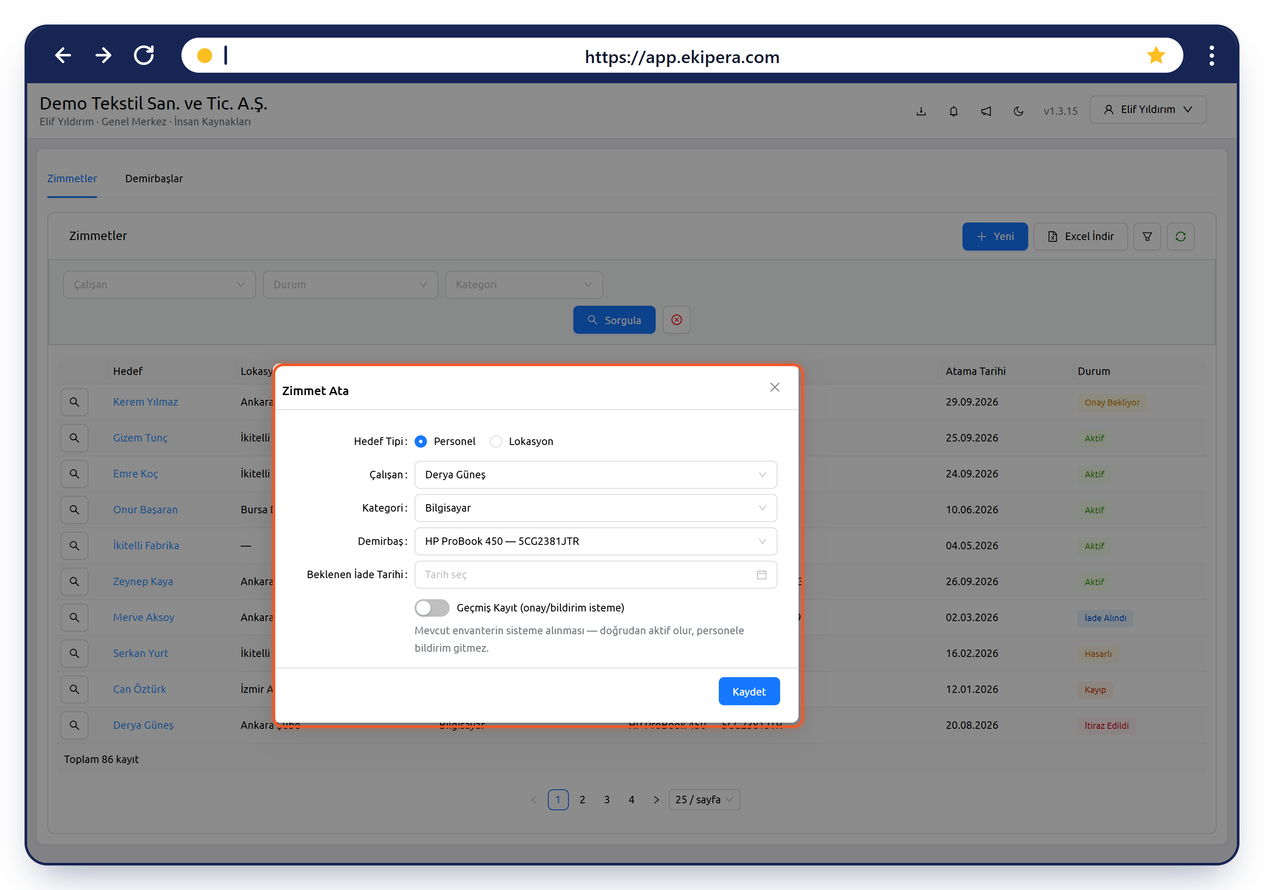Go to page 2 in pagination

(x=582, y=799)
